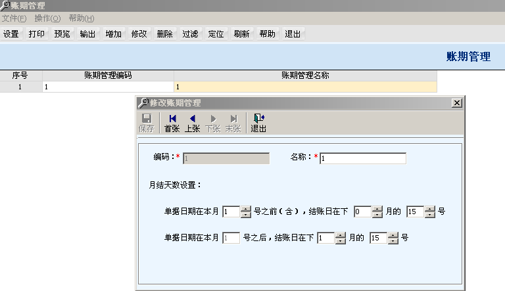
Task: Click the 帮助 toolbar button
Action: point(268,34)
